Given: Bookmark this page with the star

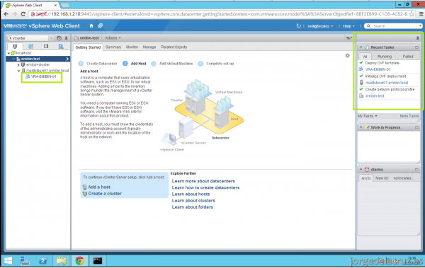Looking at the screenshot, I should click(412, 14).
